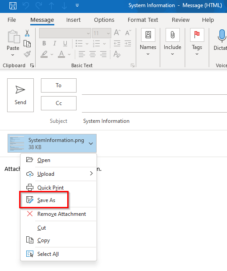Toggle Italic formatting
This screenshot has height=271, width=227.
coord(55,43)
